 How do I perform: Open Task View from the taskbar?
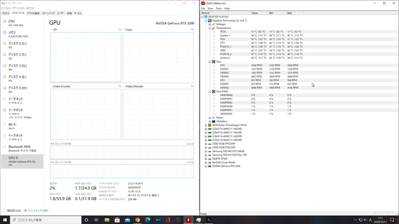tap(96, 220)
